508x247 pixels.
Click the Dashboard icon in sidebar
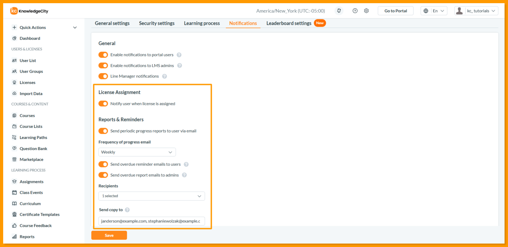15,38
